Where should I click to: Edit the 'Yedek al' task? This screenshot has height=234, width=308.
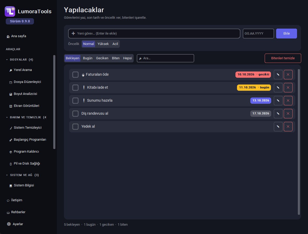coord(278,127)
